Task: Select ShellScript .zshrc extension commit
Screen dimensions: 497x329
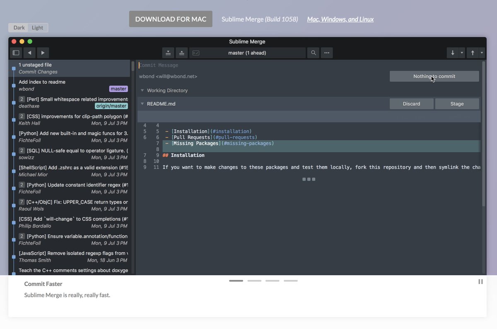Action: pyautogui.click(x=70, y=171)
